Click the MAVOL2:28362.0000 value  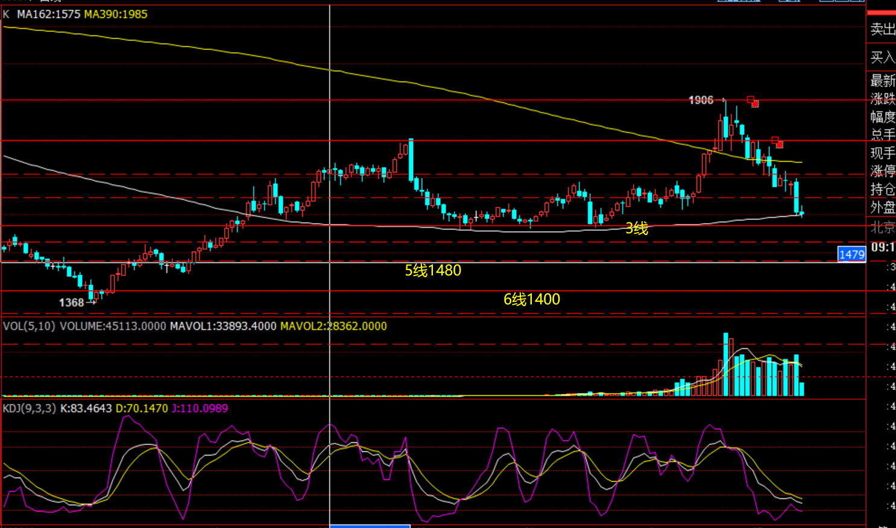pyautogui.click(x=333, y=326)
